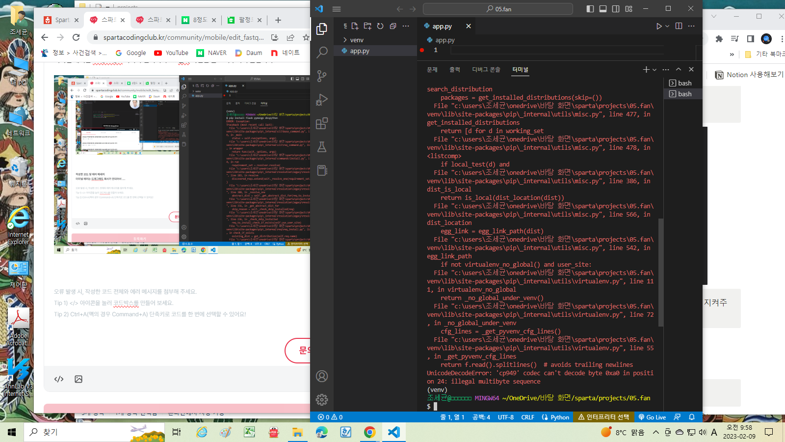Open the terminal launch profile dropdown
Image resolution: width=785 pixels, height=442 pixels.
[654, 70]
